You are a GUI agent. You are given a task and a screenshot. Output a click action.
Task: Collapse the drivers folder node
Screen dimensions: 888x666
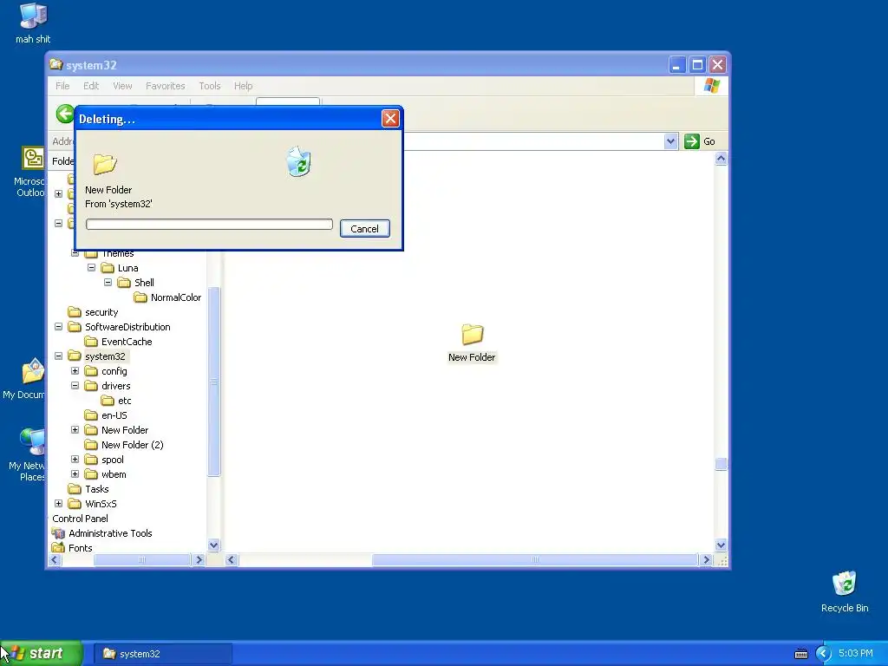click(x=75, y=385)
